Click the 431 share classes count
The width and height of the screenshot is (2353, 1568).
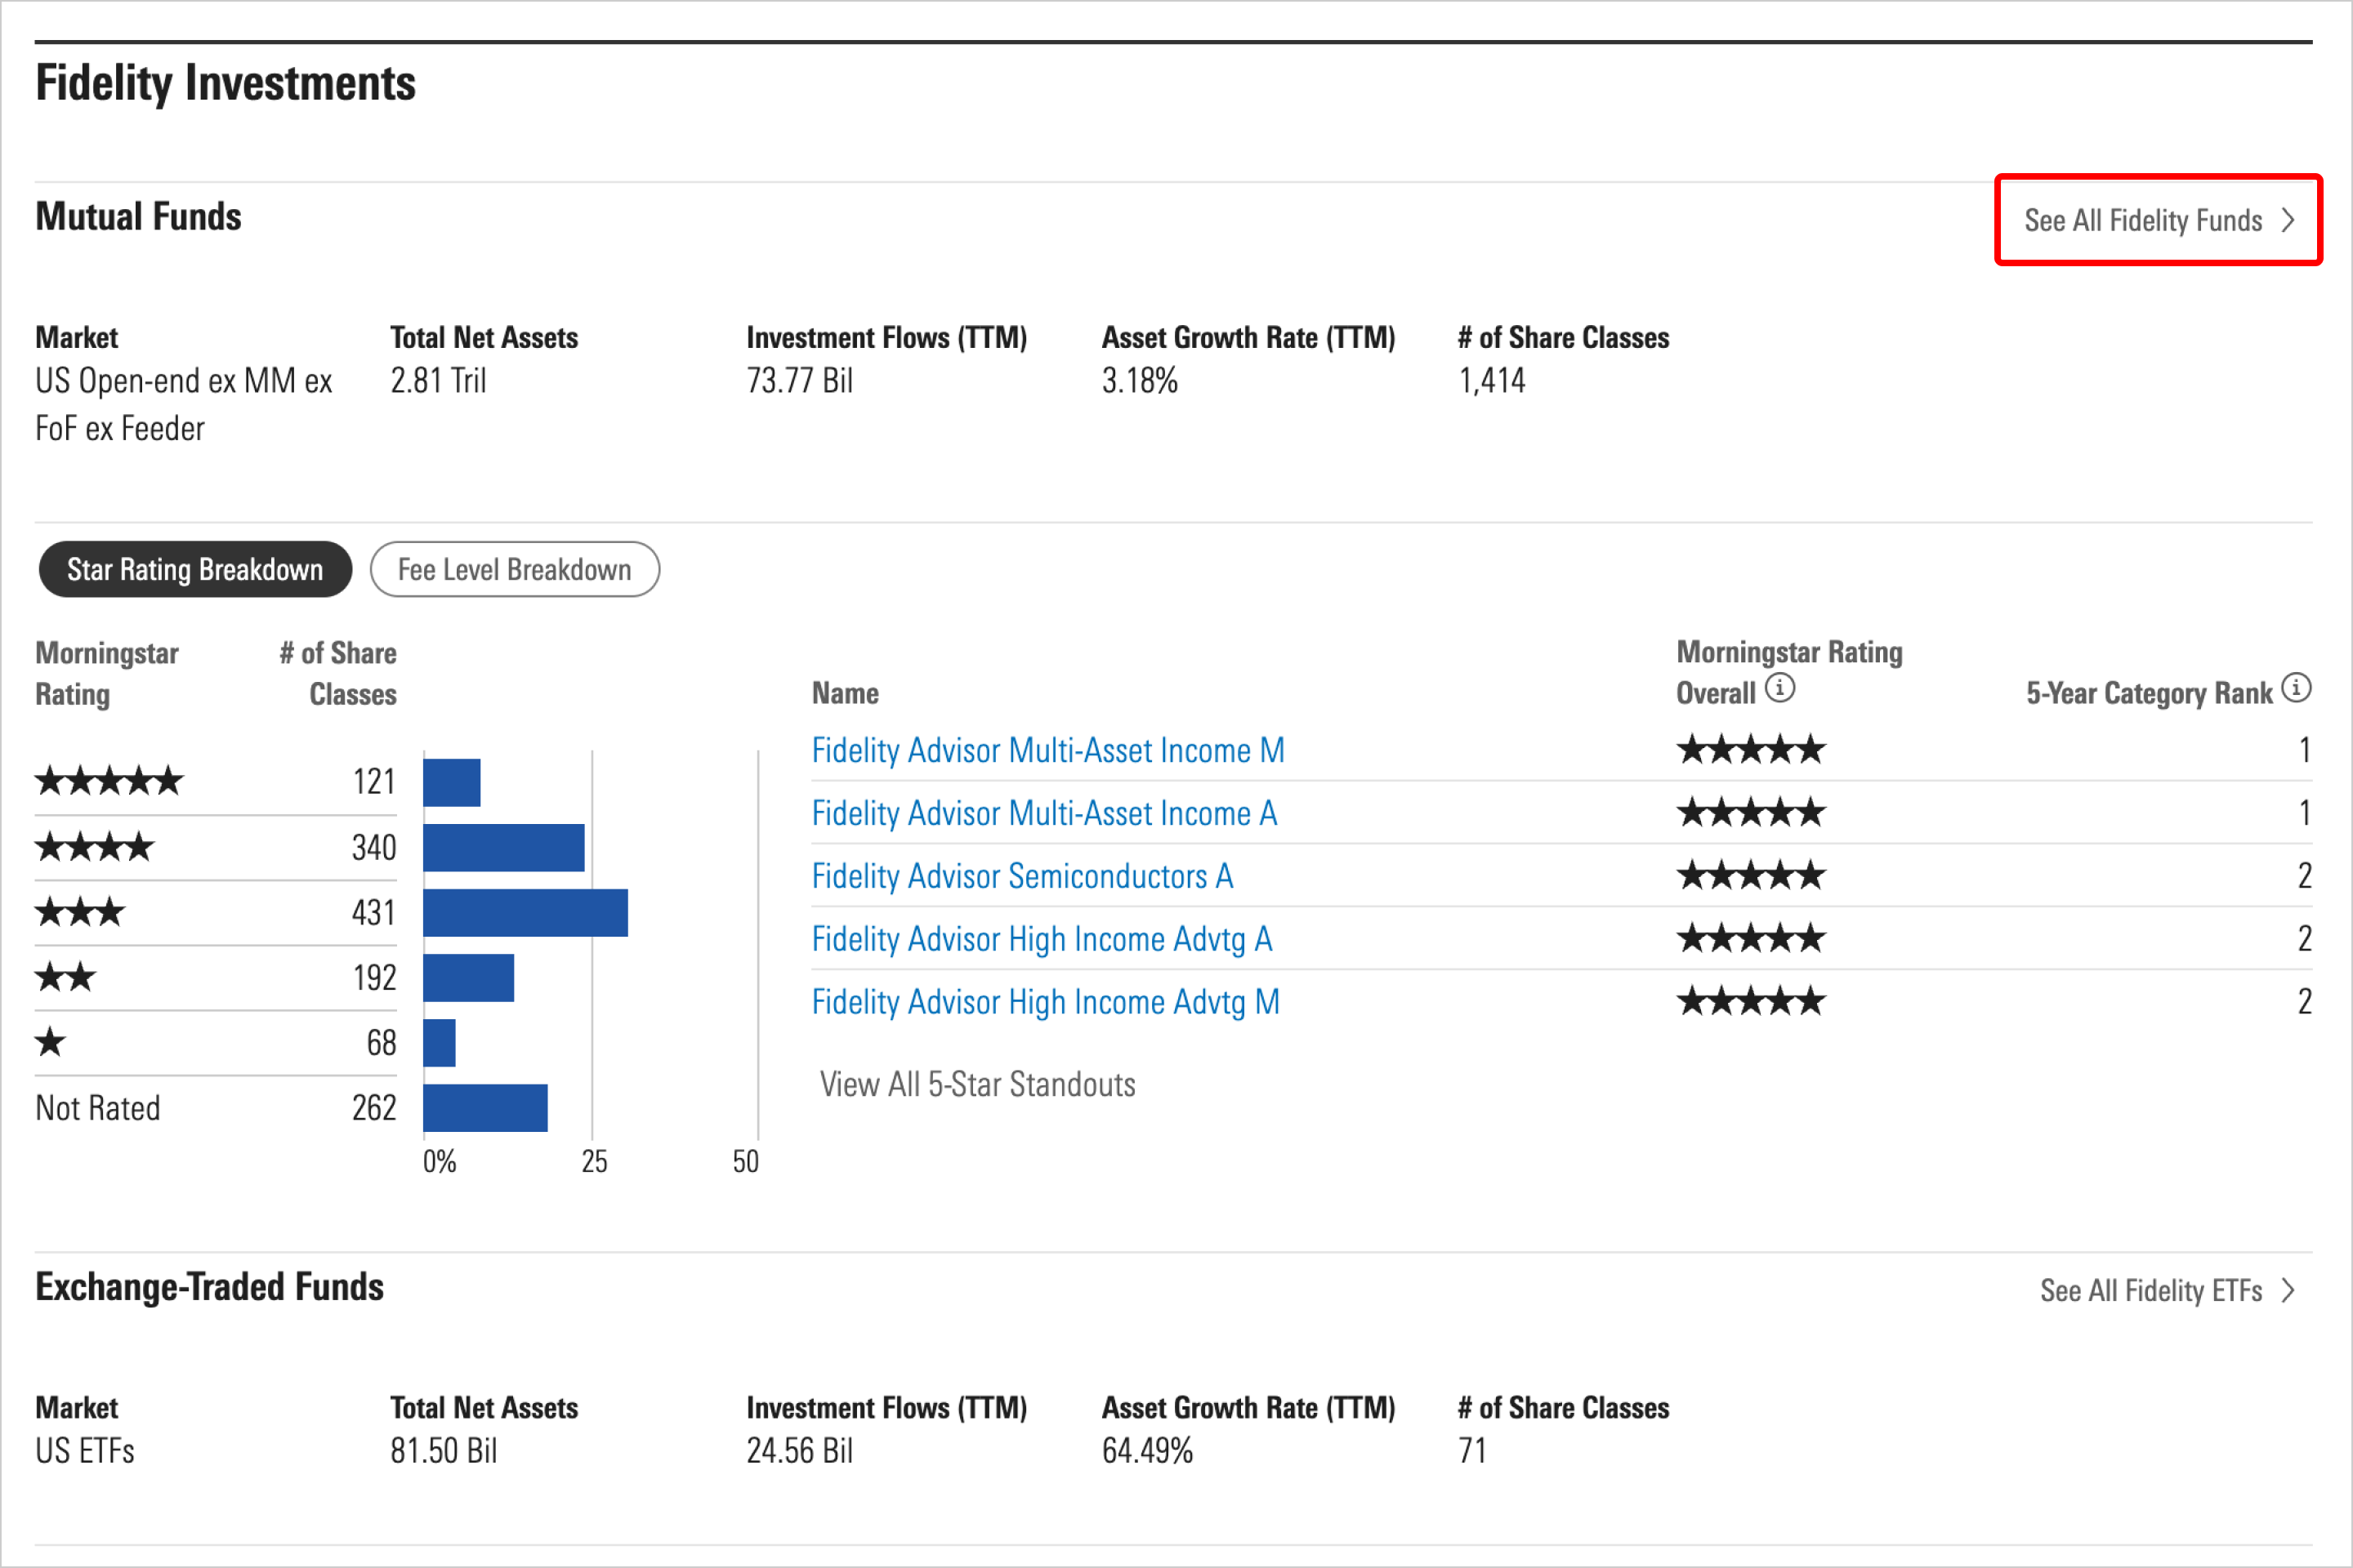(374, 912)
